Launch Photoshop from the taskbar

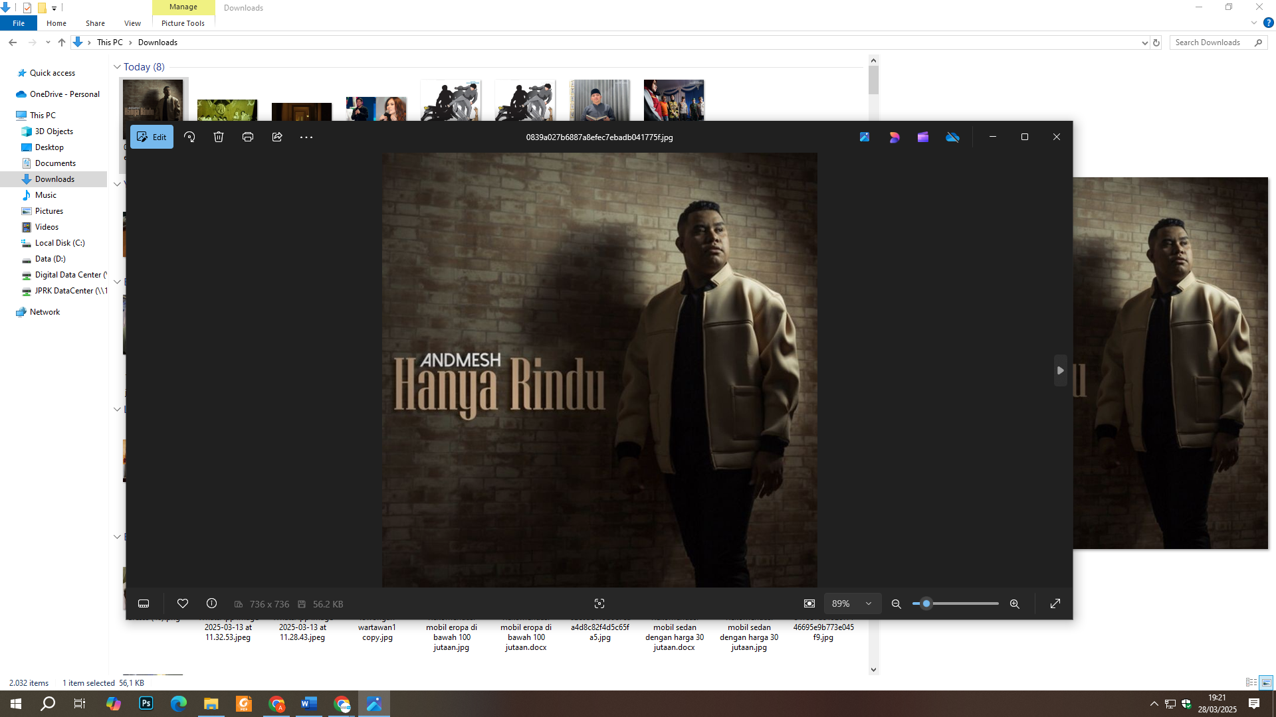tap(146, 704)
